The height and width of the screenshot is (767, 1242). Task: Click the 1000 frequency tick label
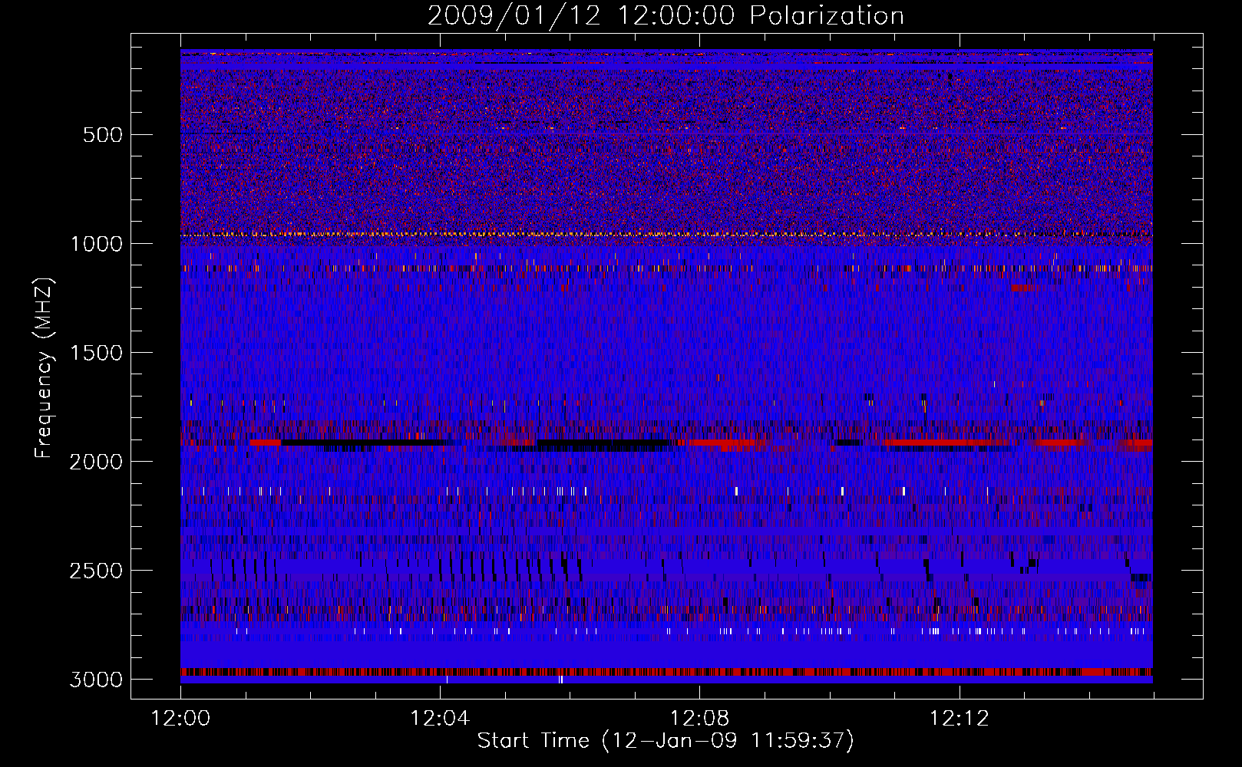(96, 244)
